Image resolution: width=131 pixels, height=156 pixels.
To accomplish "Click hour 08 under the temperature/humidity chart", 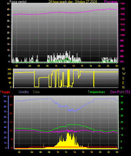I will (49, 152).
